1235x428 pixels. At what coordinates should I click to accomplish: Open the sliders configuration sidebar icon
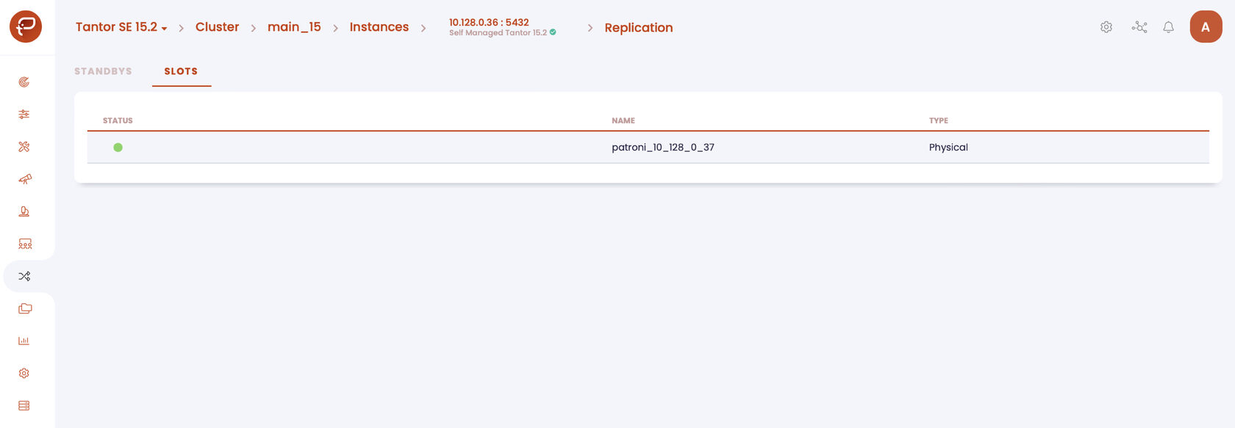pos(24,115)
